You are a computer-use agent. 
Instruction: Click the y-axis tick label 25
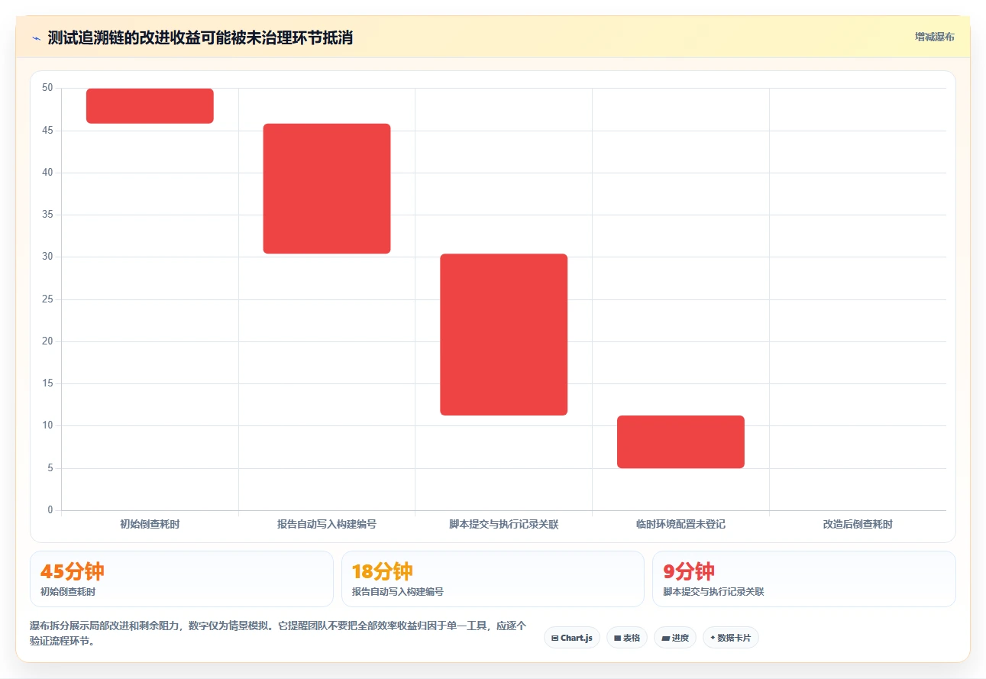[47, 299]
